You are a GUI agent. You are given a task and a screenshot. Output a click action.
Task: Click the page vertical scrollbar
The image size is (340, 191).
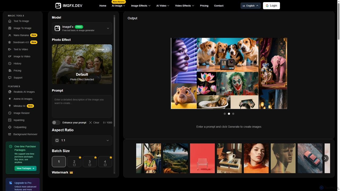338,21
